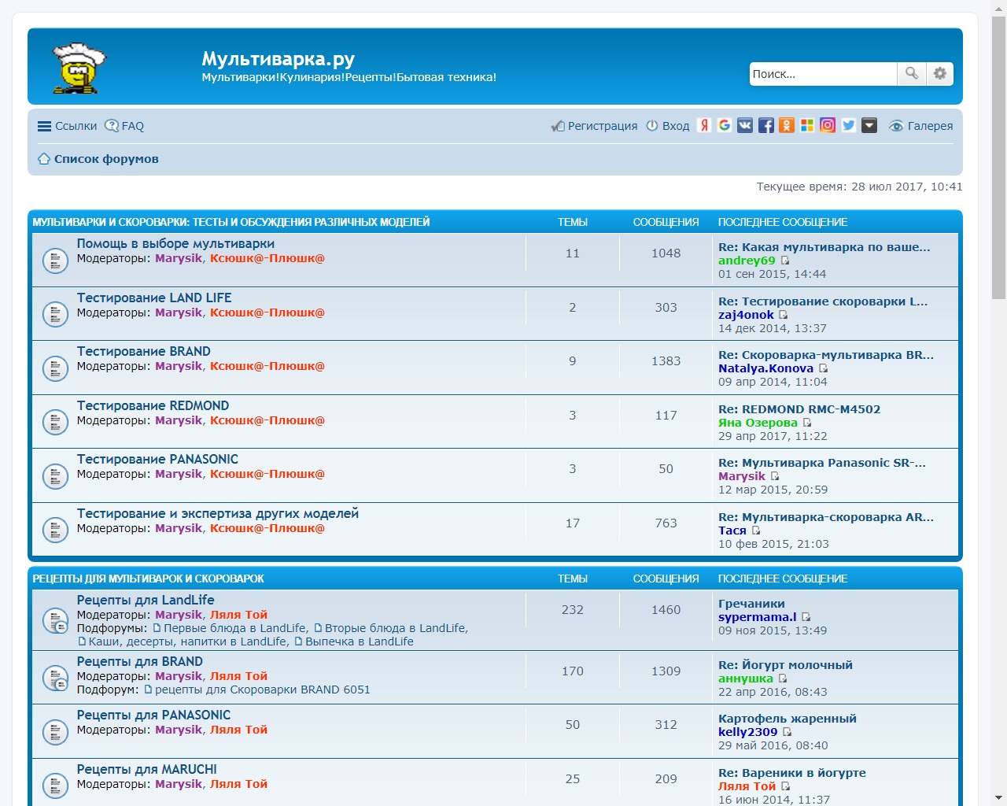Open subforum рецепты для Скороварки BRAND 6051
Viewport: 1007px width, 806px height.
pyautogui.click(x=262, y=690)
